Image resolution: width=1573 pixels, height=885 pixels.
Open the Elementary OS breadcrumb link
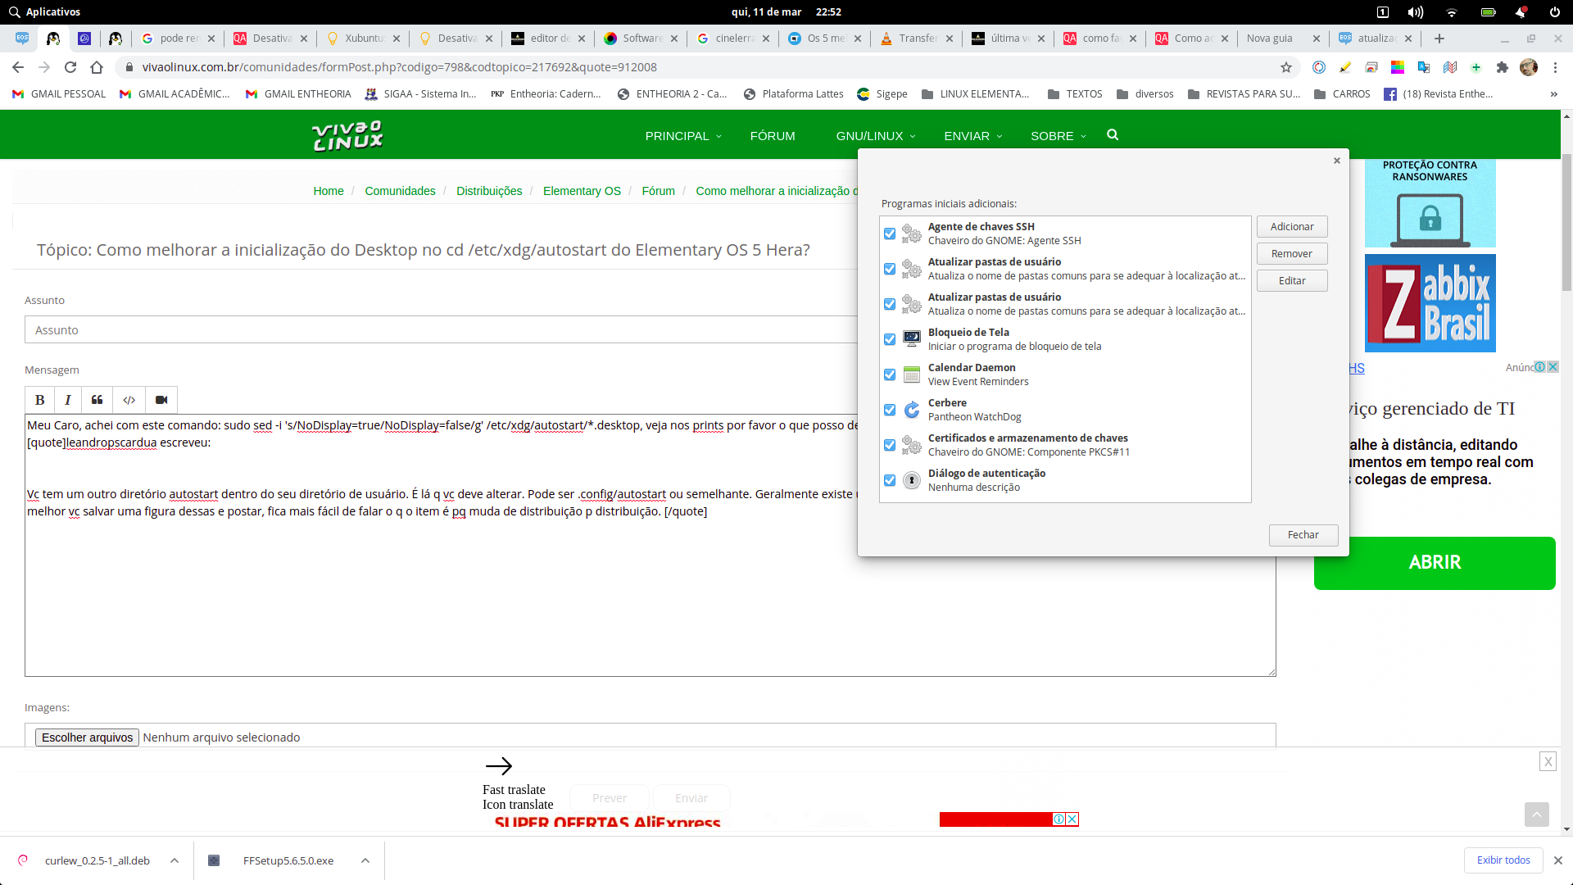(582, 191)
